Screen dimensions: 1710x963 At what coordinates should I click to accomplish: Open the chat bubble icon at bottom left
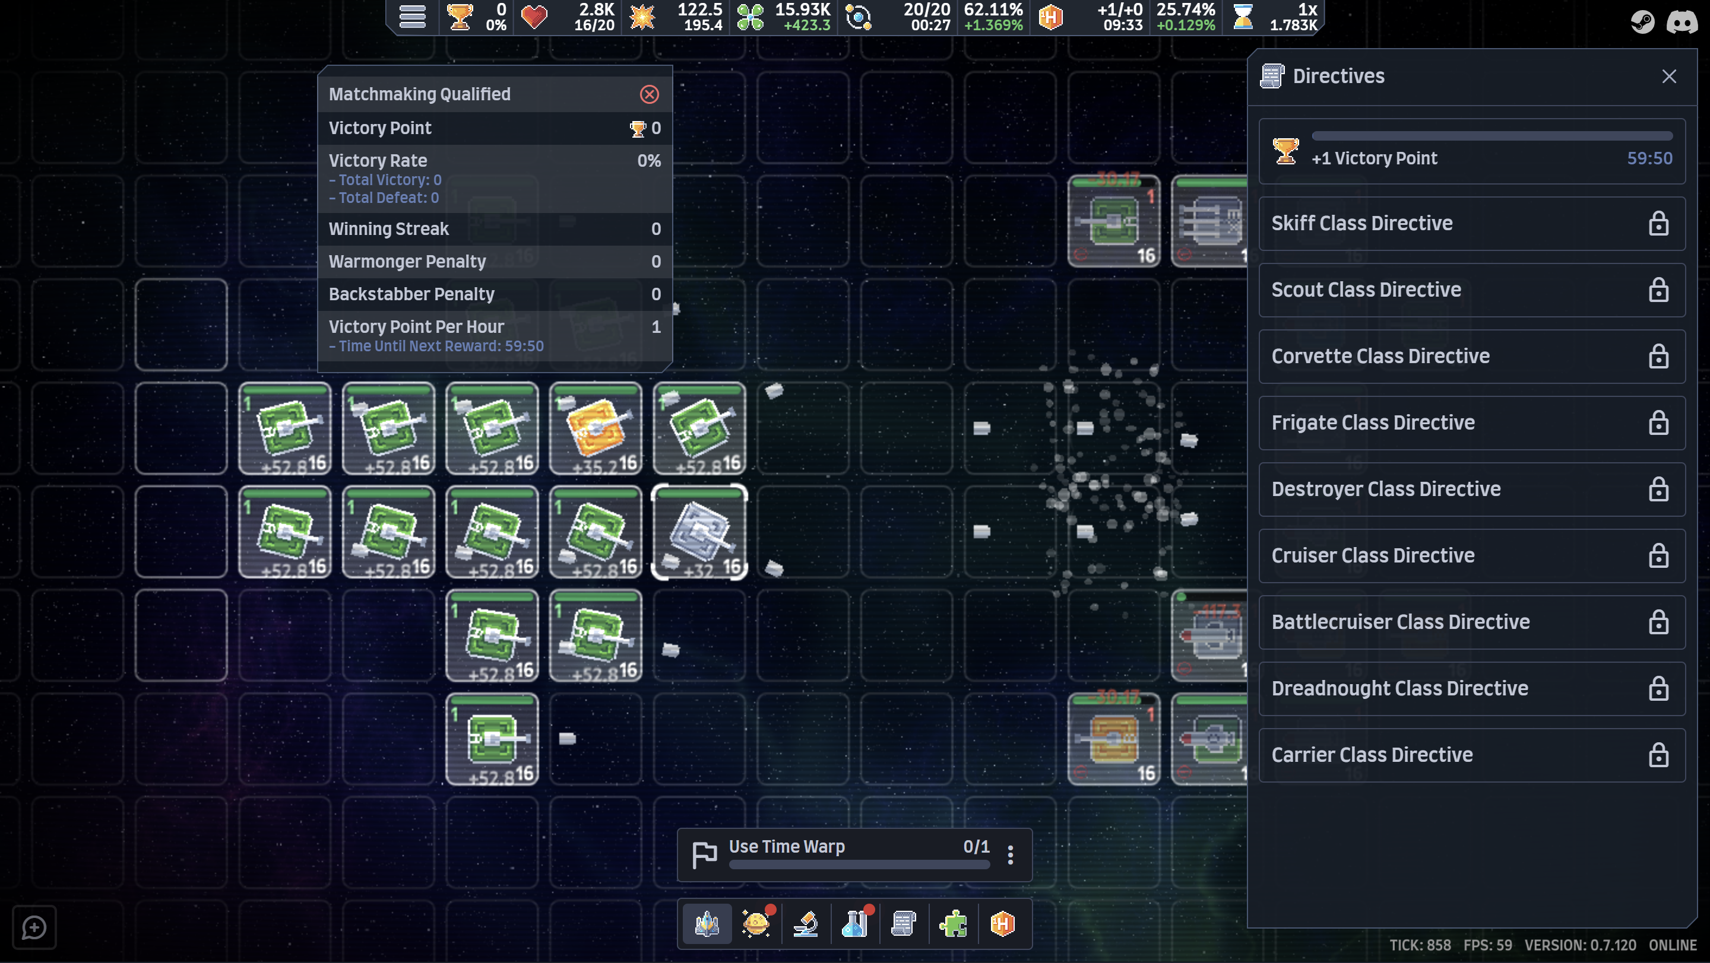34,927
